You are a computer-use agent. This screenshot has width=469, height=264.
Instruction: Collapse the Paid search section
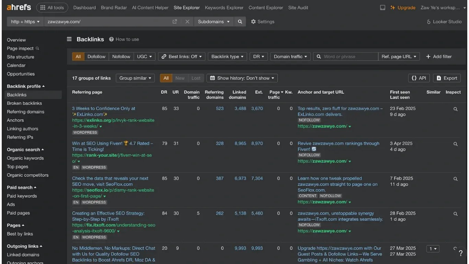pyautogui.click(x=22, y=187)
